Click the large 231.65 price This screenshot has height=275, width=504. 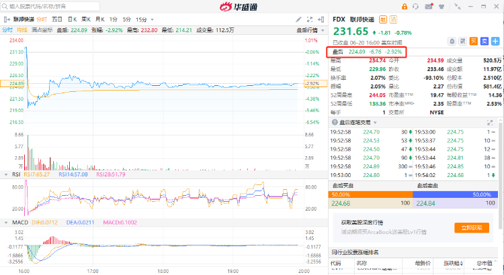pyautogui.click(x=351, y=32)
